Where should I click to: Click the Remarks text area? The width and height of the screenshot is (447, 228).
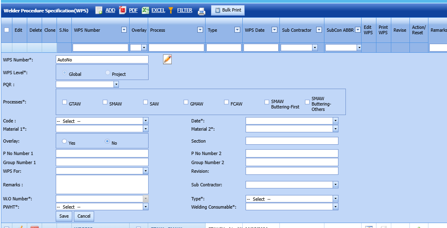[x=102, y=184]
